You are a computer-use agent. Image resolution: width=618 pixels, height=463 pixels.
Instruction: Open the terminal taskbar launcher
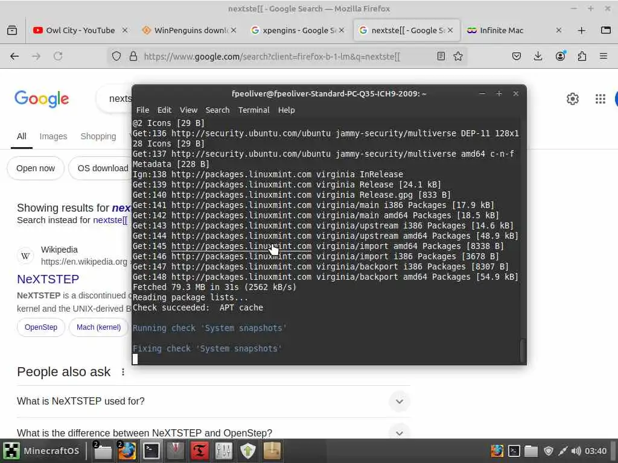(151, 451)
